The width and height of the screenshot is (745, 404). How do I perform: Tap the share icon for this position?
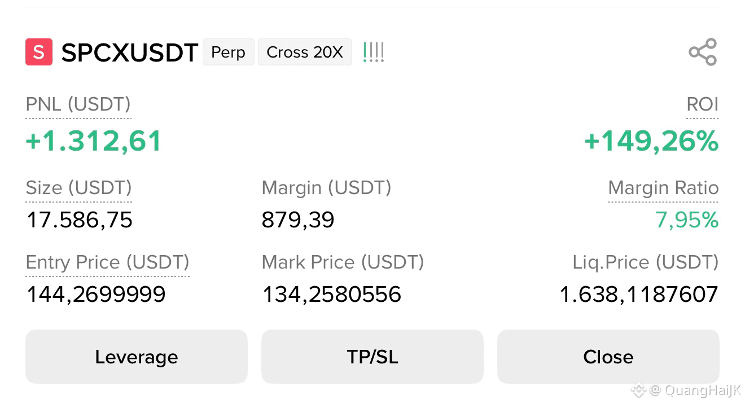click(x=703, y=52)
